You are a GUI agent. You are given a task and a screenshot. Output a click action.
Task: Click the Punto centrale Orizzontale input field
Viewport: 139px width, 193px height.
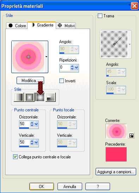click(x=25, y=124)
